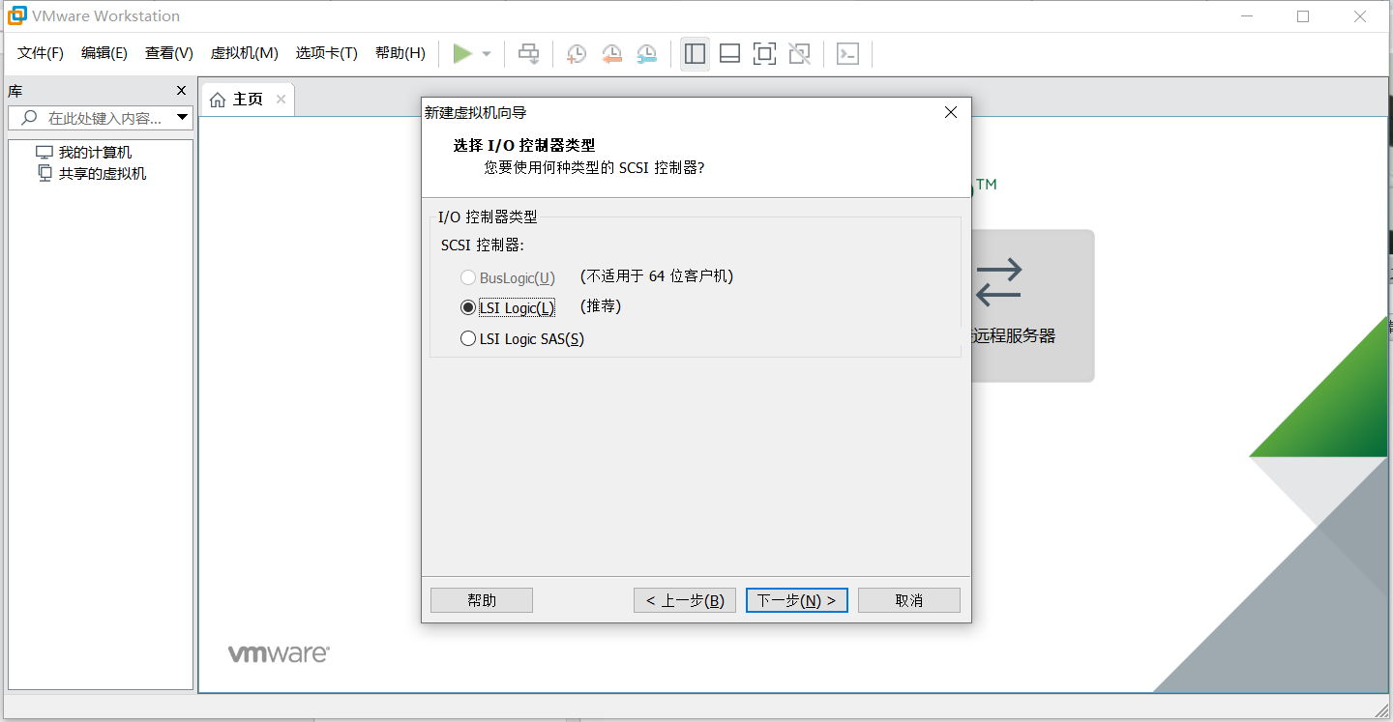Click the 帮助 button in wizard
Image resolution: width=1393 pixels, height=722 pixels.
point(482,600)
